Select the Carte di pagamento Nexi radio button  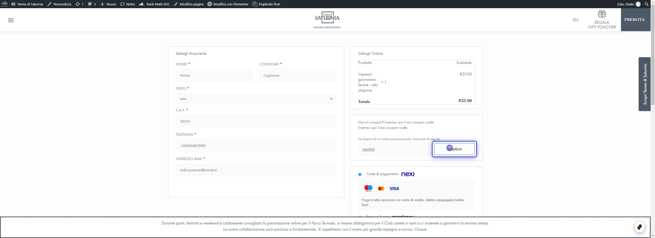click(360, 174)
